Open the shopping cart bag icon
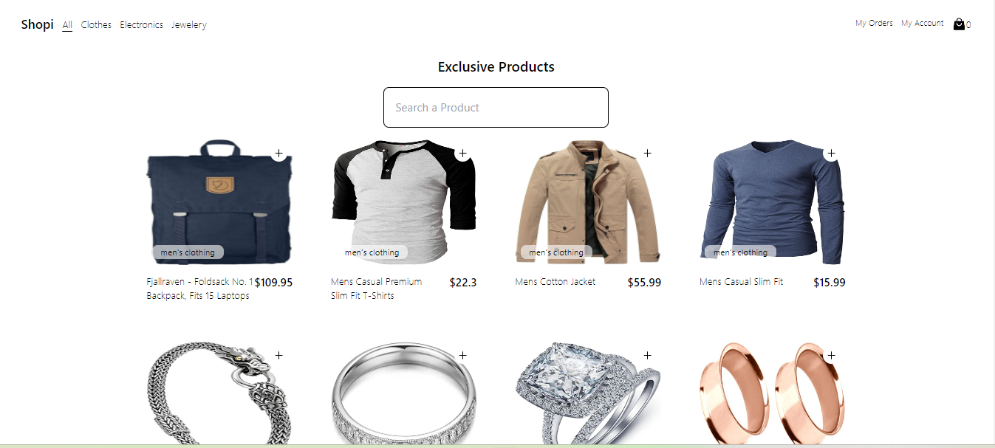995x448 pixels. point(959,24)
